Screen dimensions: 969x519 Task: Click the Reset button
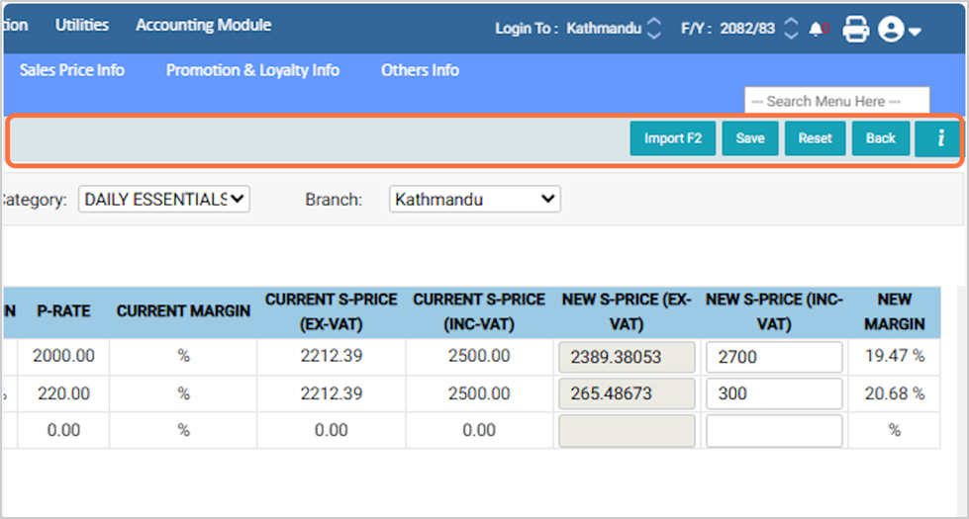click(x=815, y=139)
